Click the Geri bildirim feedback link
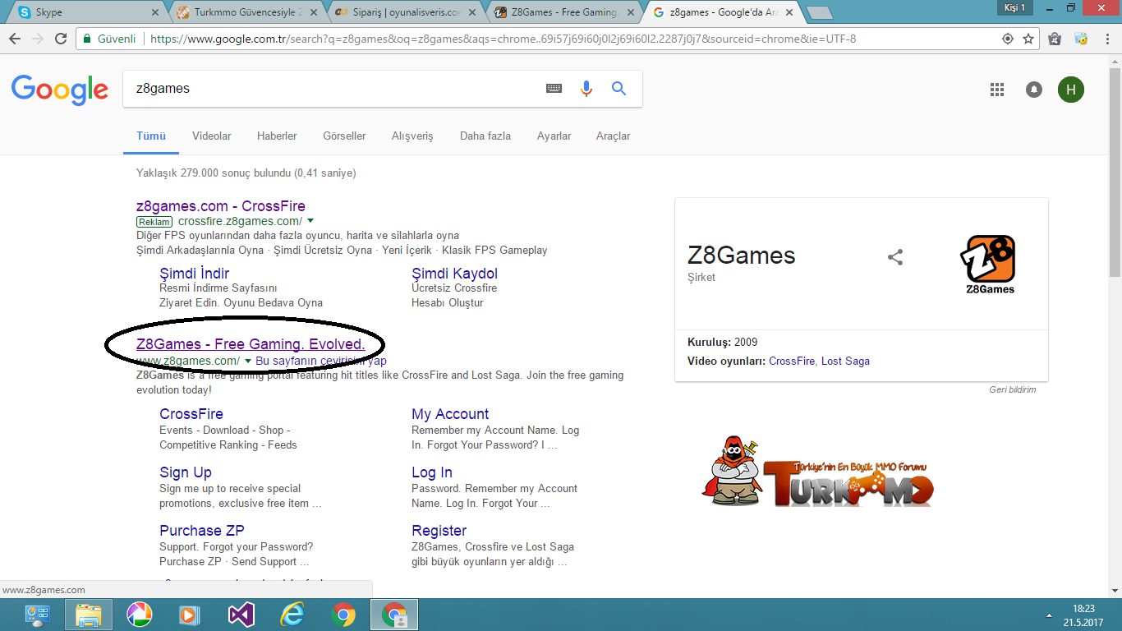Screen dimensions: 1122x631 click(x=1012, y=389)
